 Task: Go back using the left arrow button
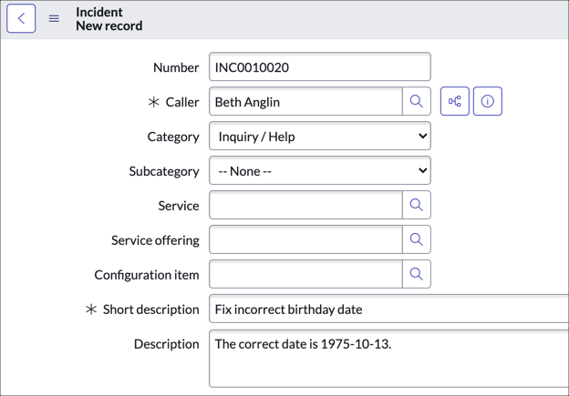(21, 18)
